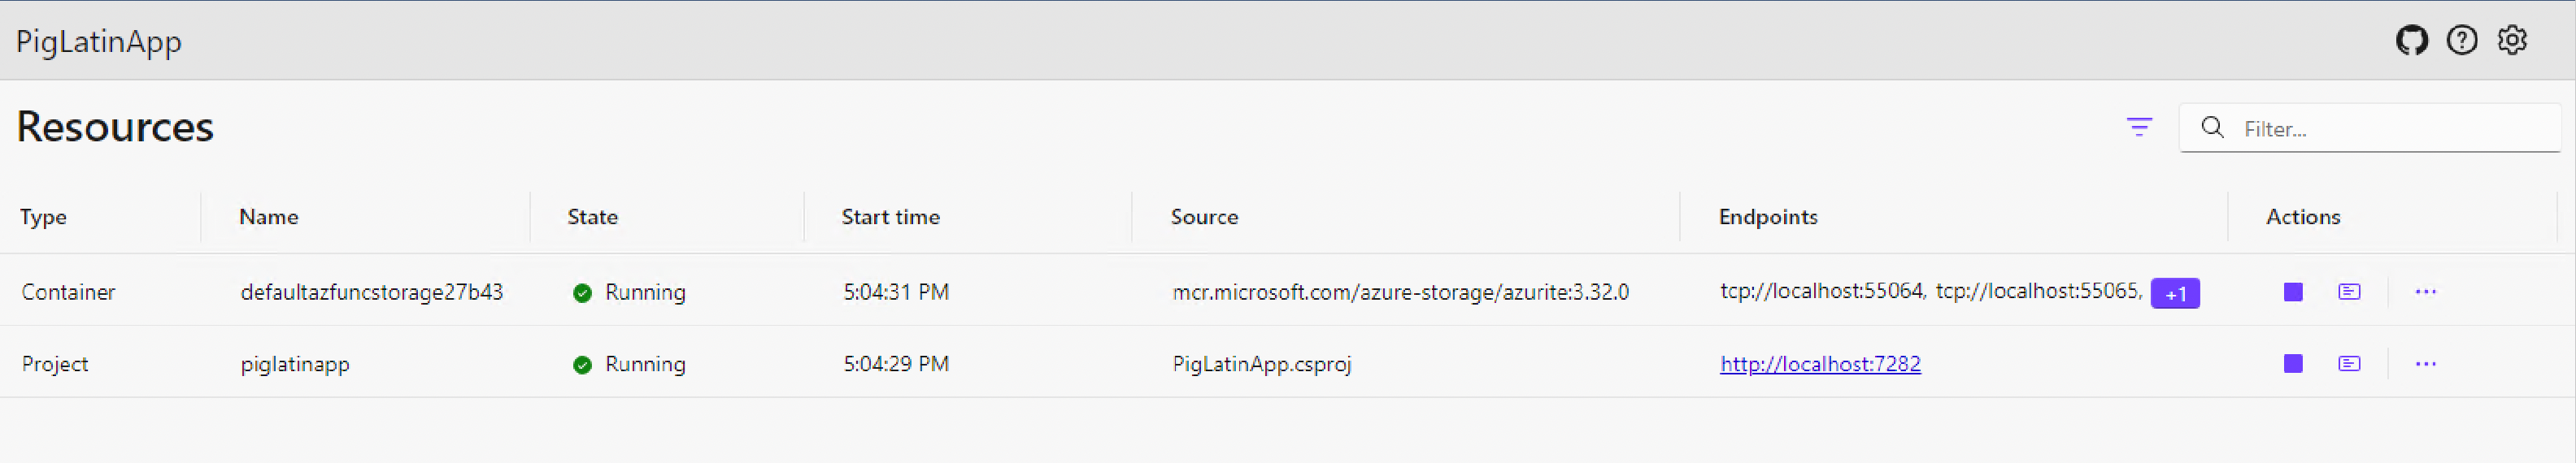Open the settings gear icon
2576x463 pixels.
[2512, 40]
